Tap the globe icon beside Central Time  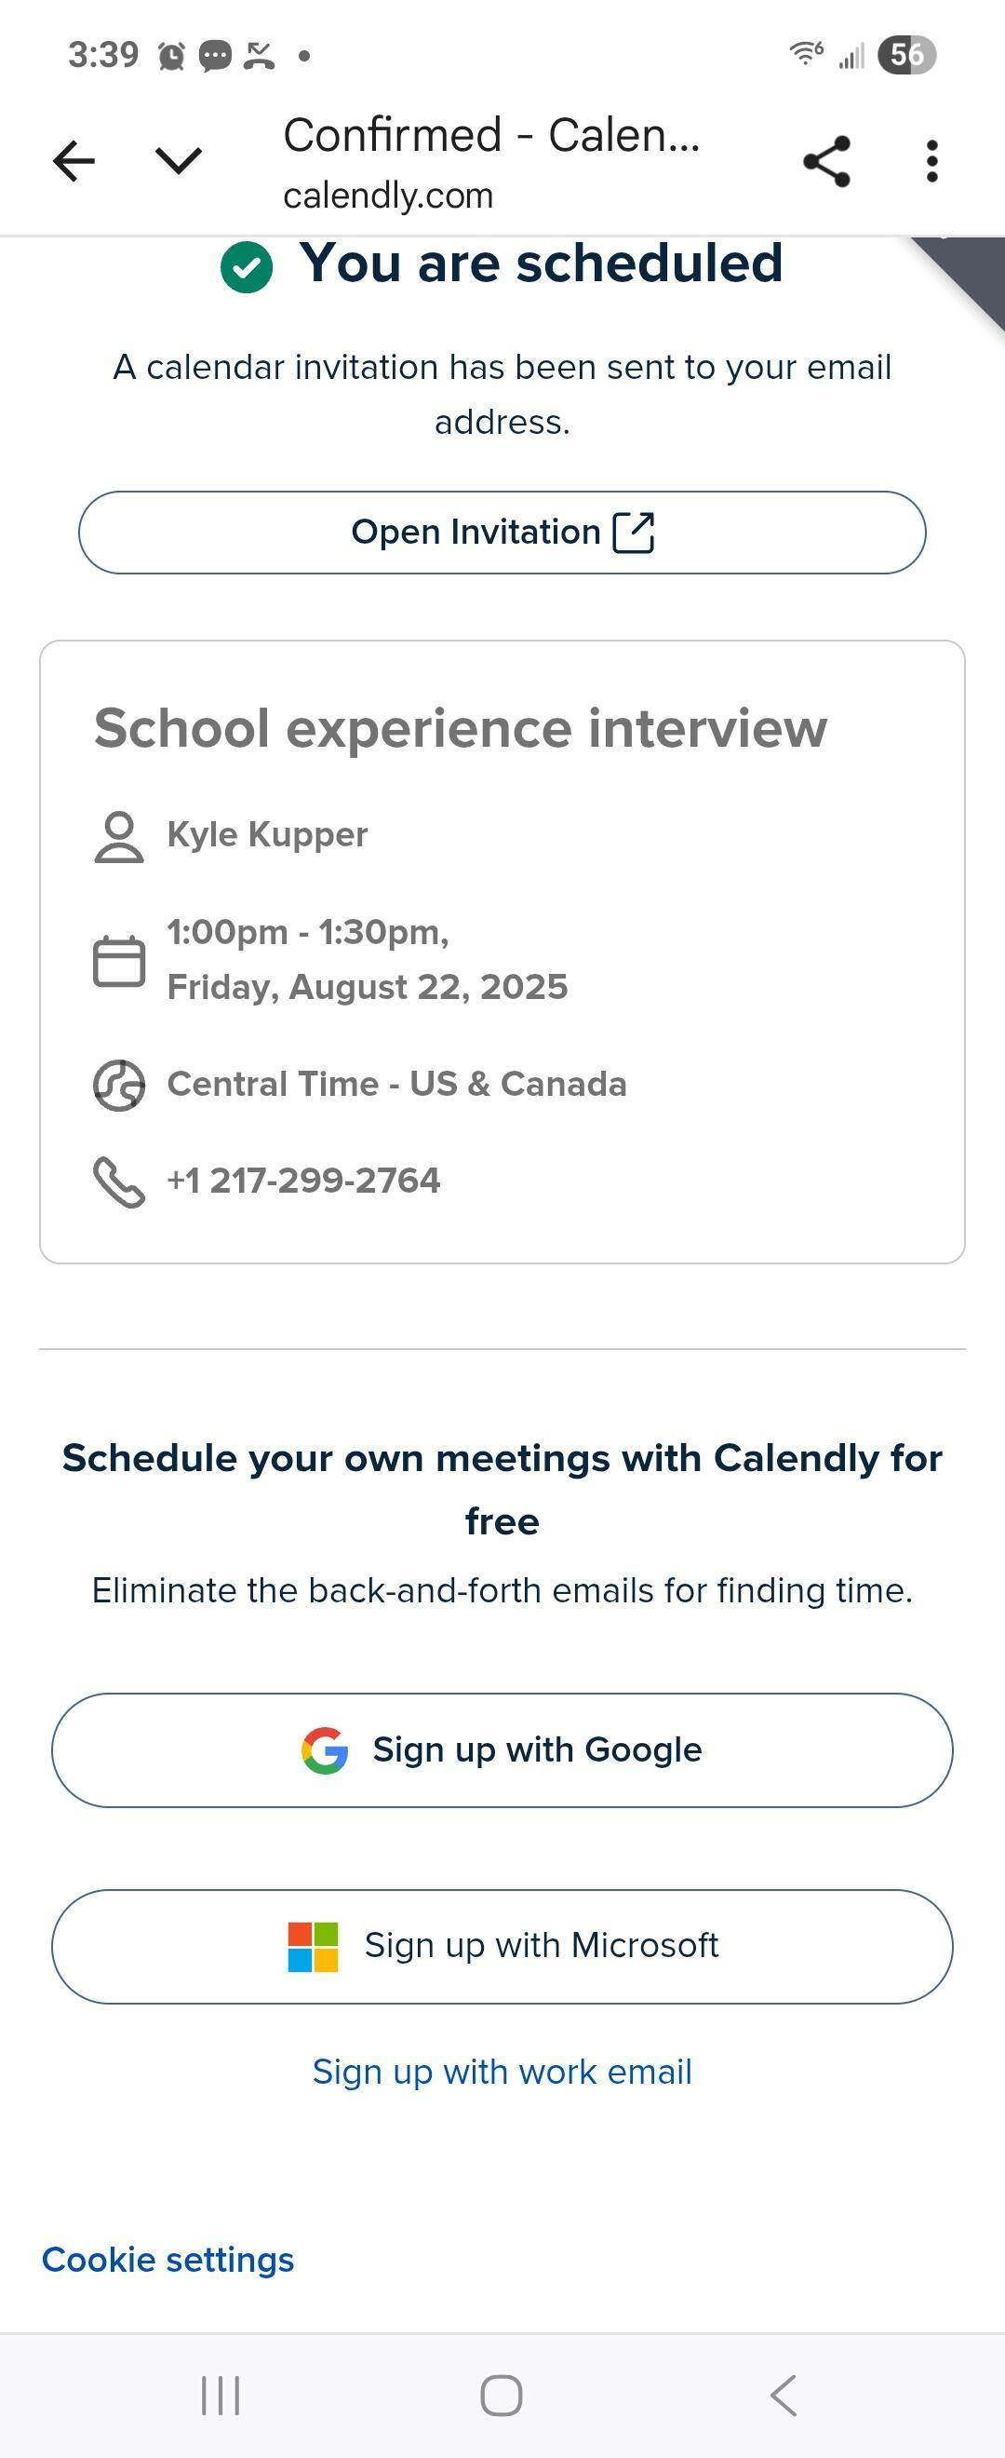[x=119, y=1085]
